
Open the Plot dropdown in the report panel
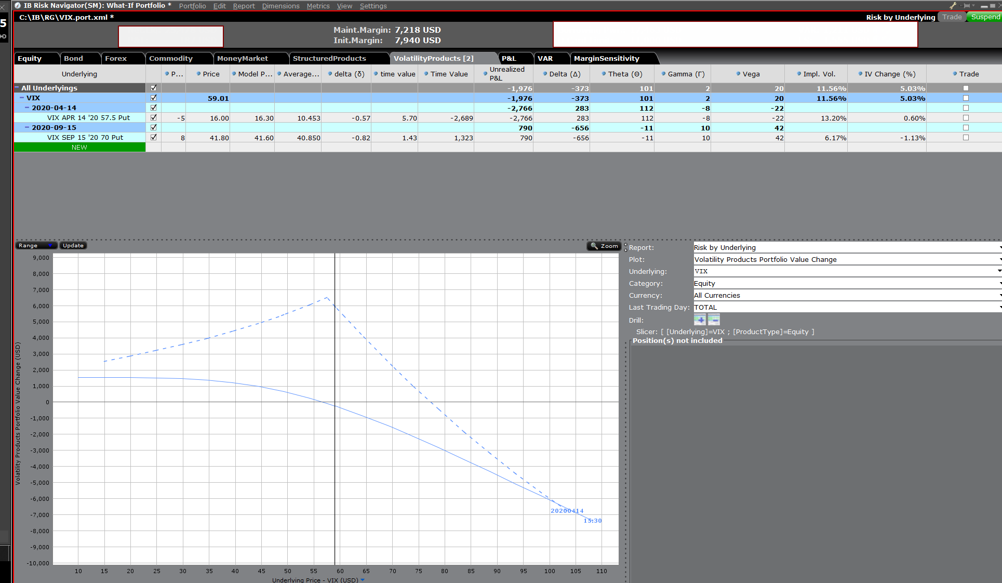pyautogui.click(x=998, y=259)
